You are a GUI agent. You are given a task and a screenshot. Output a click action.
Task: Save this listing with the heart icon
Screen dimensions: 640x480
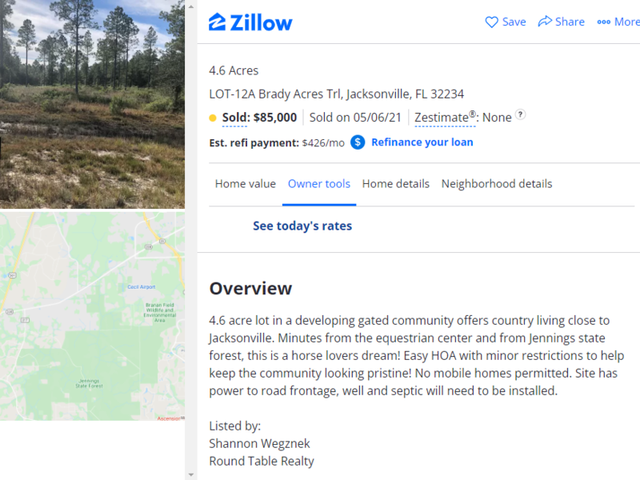[x=492, y=22]
